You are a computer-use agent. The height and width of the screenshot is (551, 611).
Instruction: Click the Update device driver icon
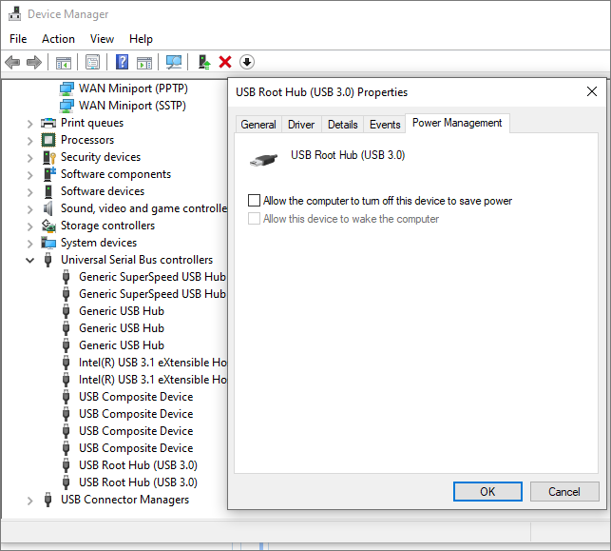click(203, 62)
